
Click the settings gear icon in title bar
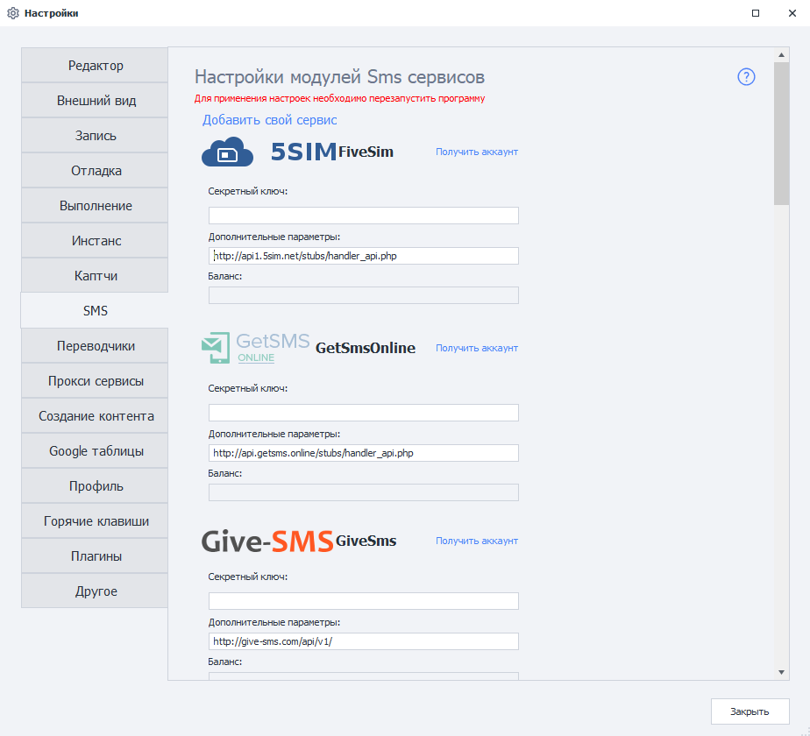13,13
